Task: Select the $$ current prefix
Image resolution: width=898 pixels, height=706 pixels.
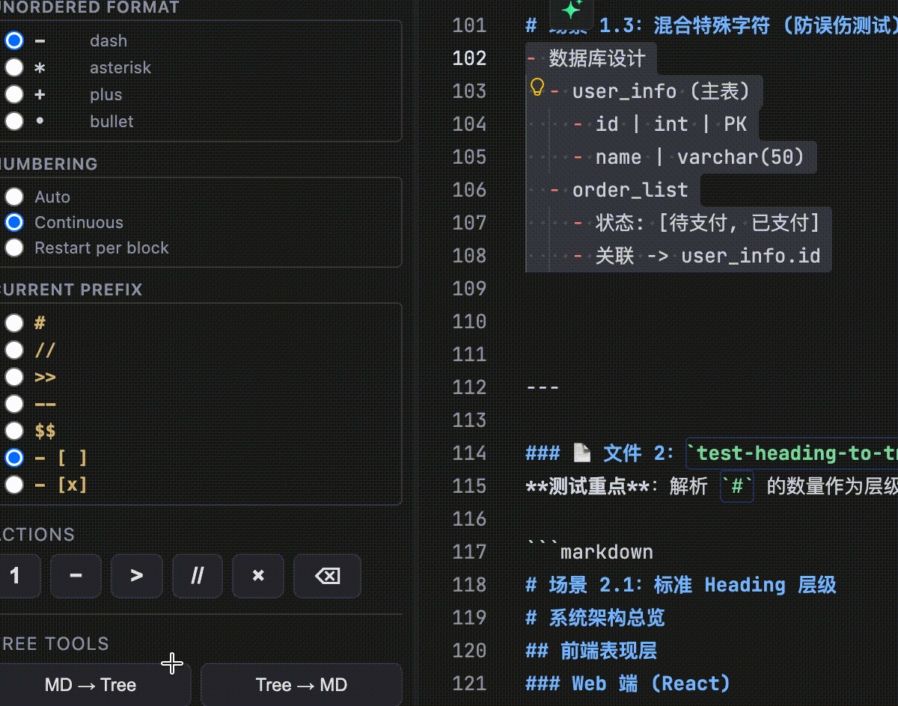Action: click(x=14, y=431)
